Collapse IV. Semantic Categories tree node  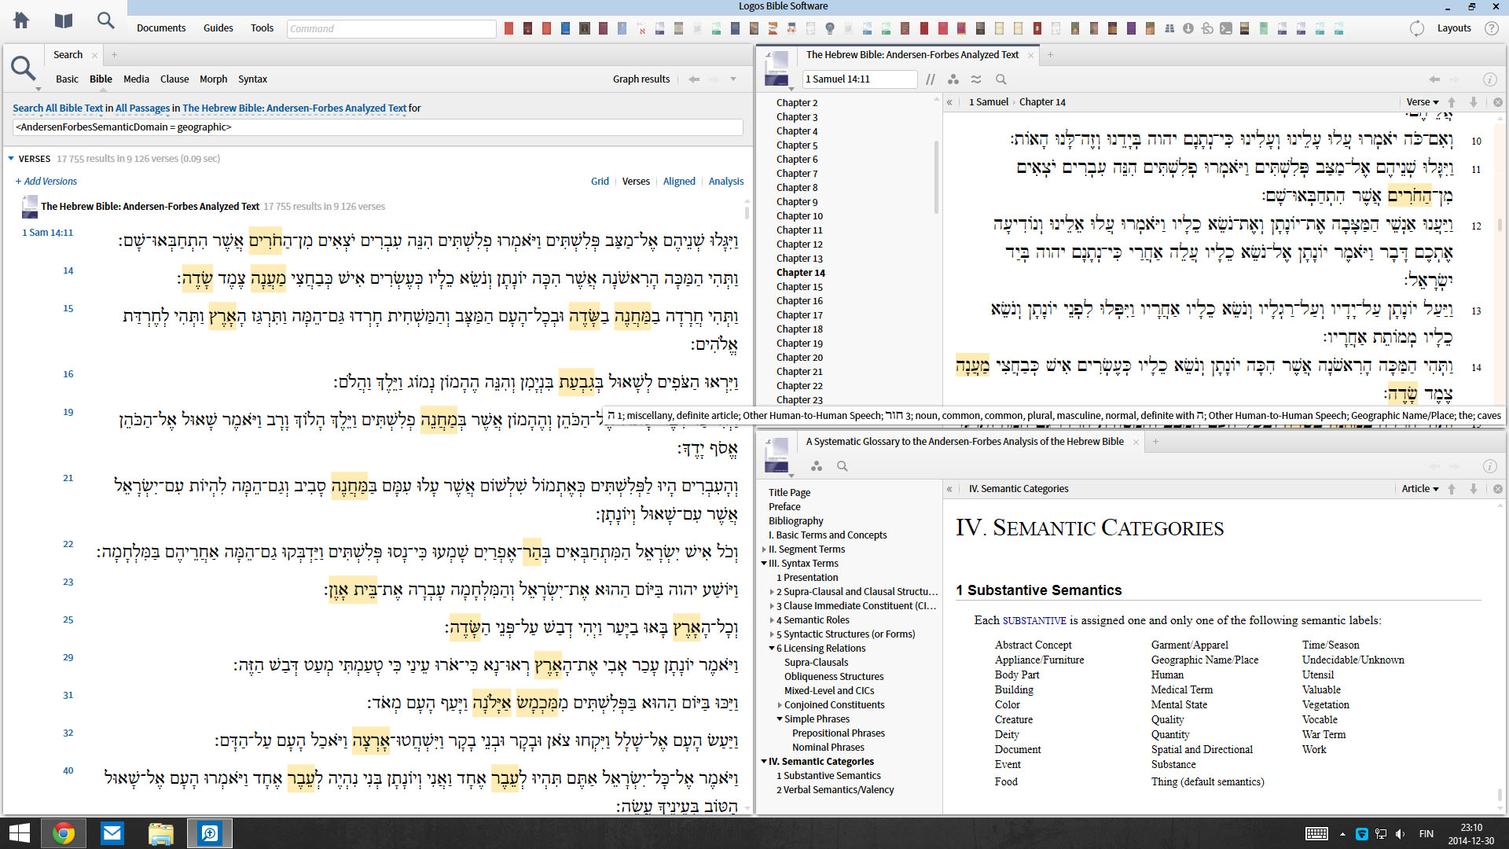pos(764,762)
